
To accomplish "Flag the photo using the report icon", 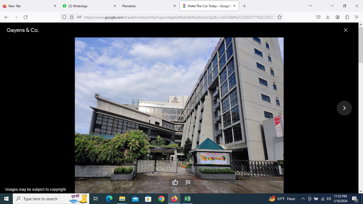I will tap(188, 182).
